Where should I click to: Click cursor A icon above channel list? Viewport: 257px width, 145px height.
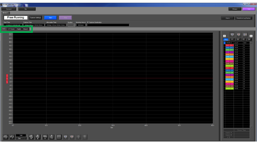click(232, 35)
